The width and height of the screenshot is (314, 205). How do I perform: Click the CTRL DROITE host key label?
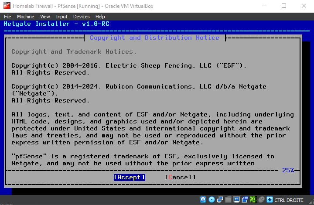point(289,200)
